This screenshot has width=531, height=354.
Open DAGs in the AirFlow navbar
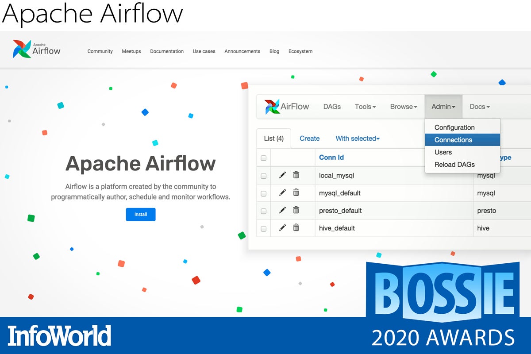tap(332, 107)
